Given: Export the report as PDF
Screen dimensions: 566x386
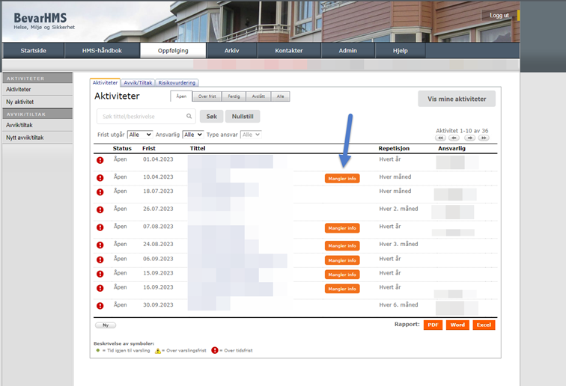Looking at the screenshot, I should (433, 325).
